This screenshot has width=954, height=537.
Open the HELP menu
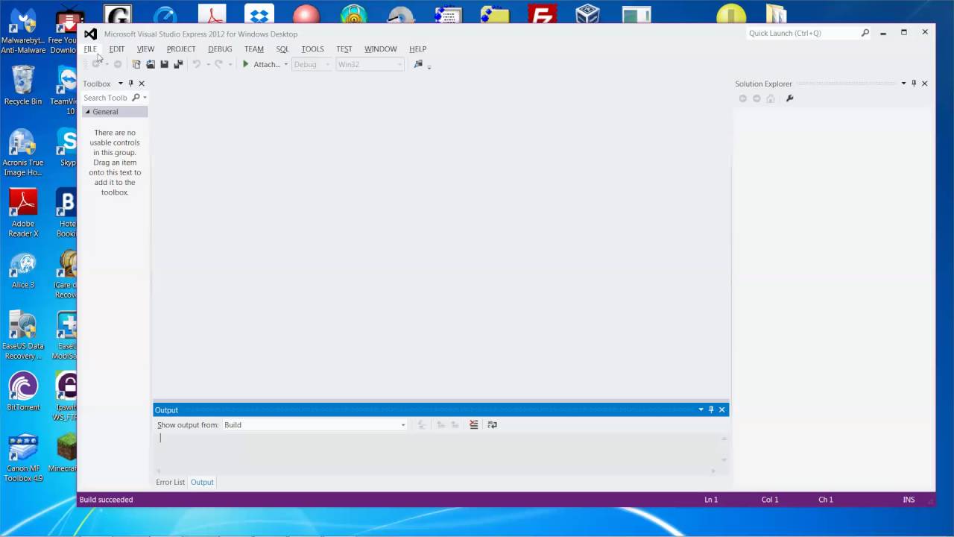(417, 49)
